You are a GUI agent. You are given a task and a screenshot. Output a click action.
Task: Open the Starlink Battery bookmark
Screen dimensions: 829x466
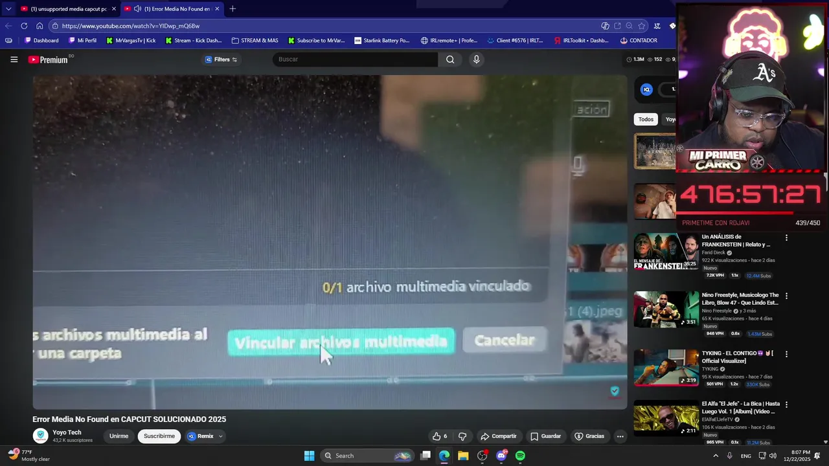coord(381,40)
